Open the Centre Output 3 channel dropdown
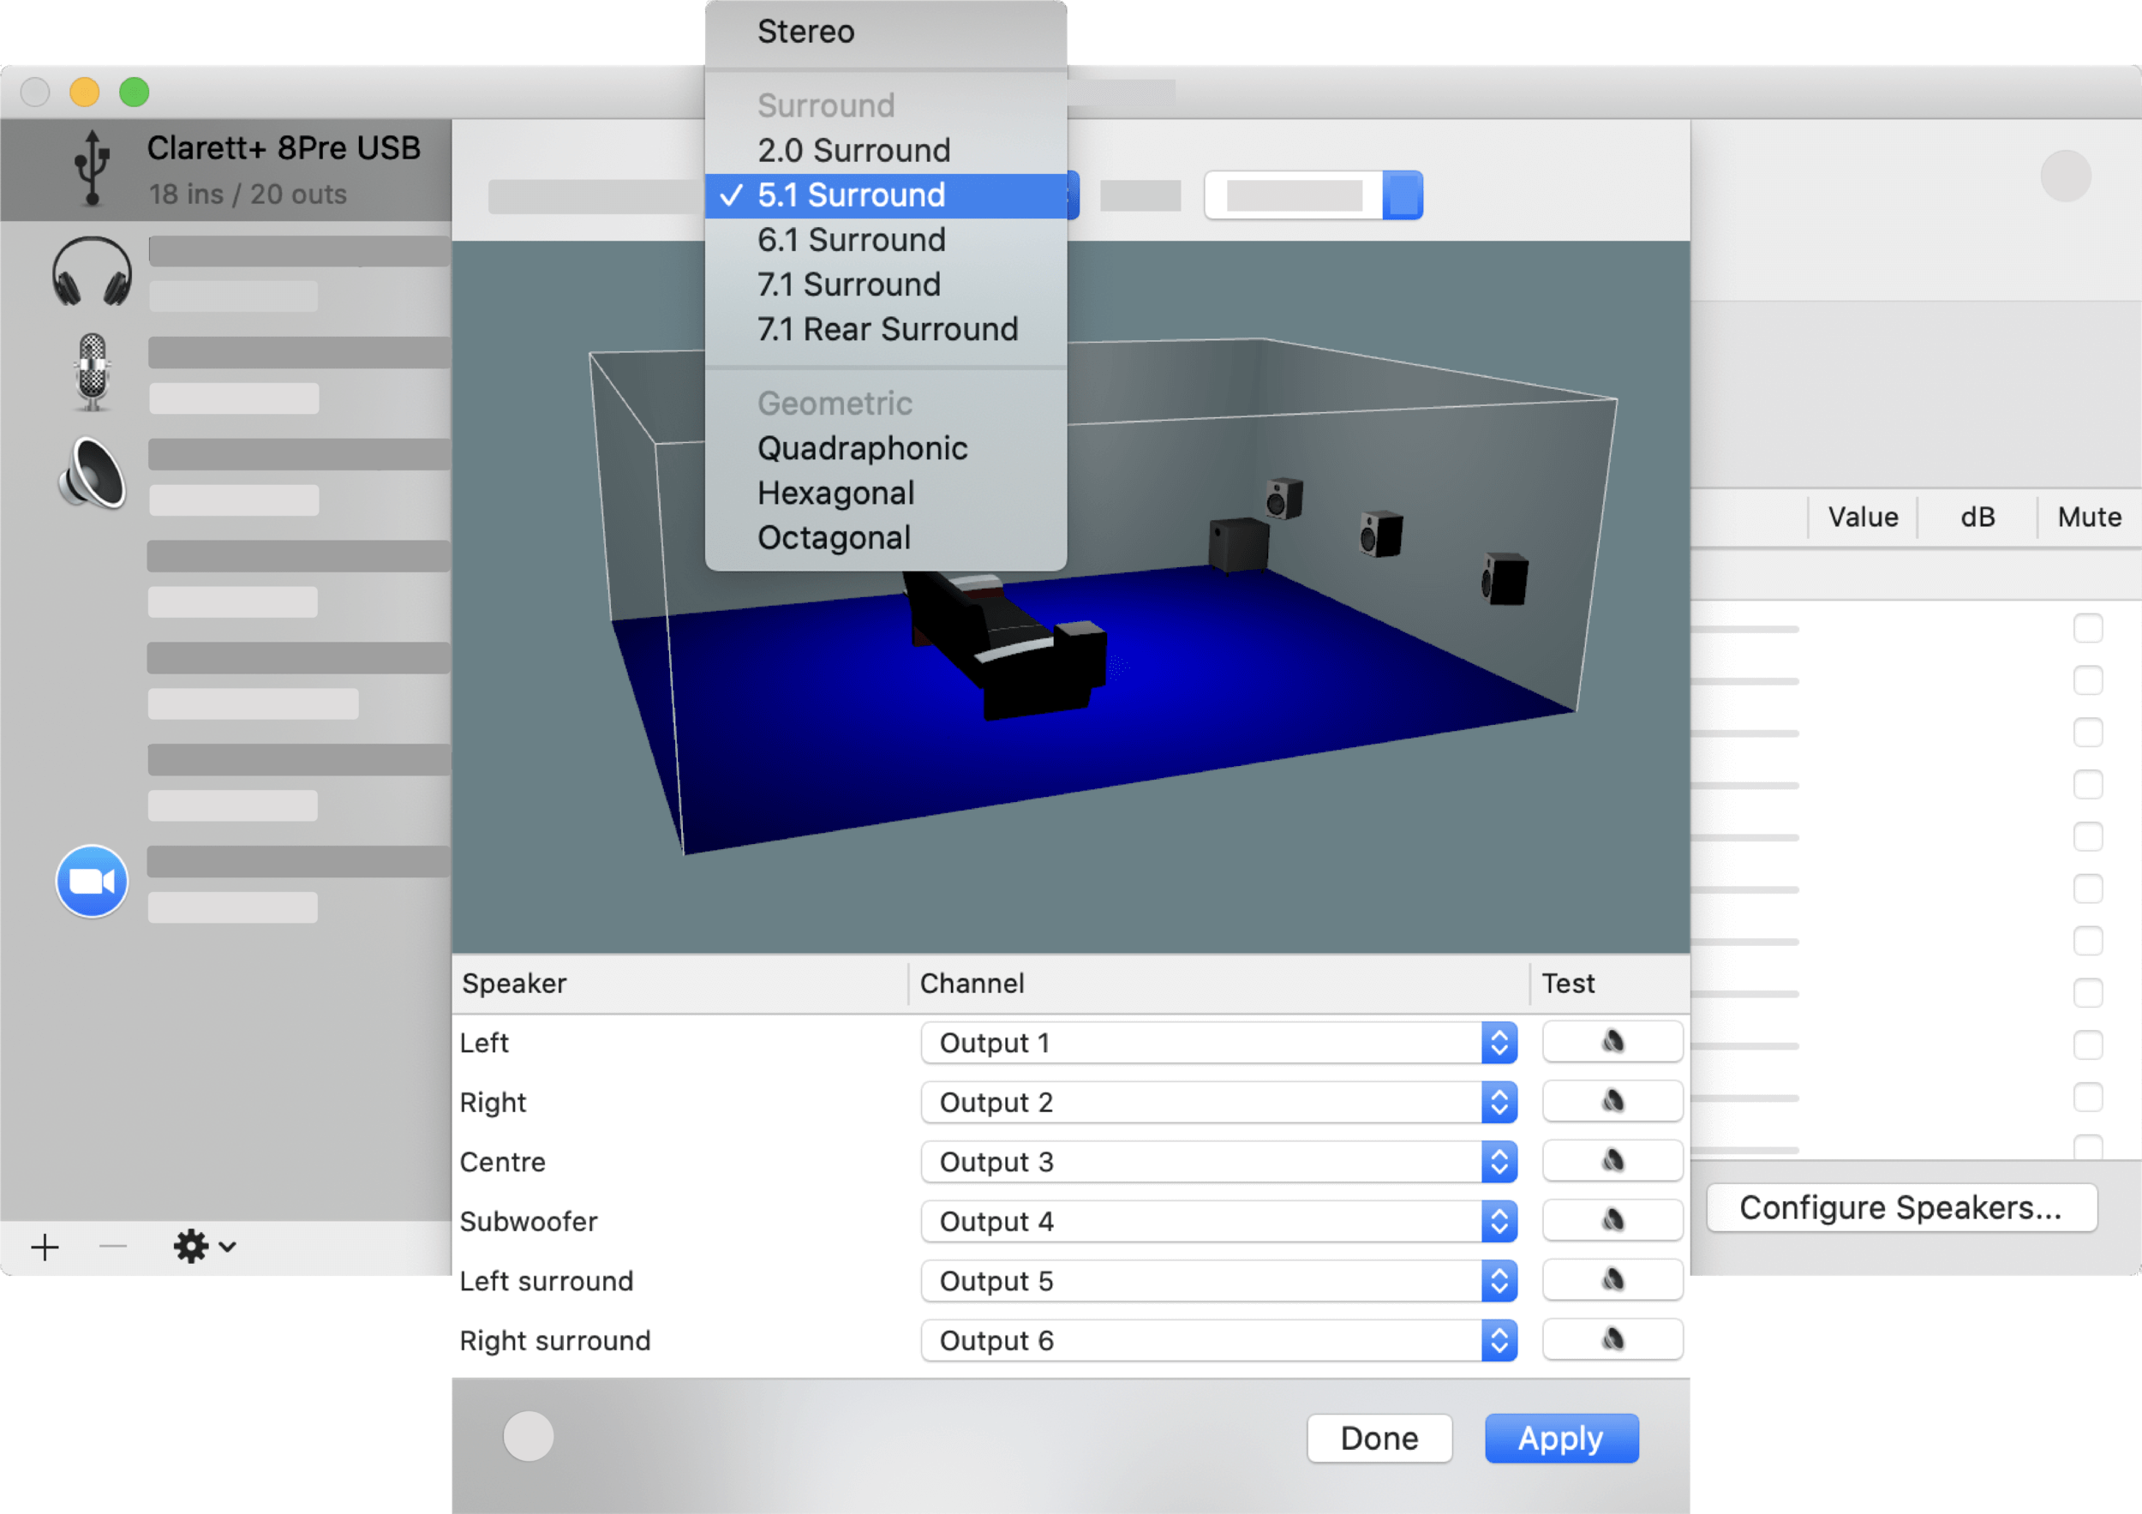 coord(1218,1163)
